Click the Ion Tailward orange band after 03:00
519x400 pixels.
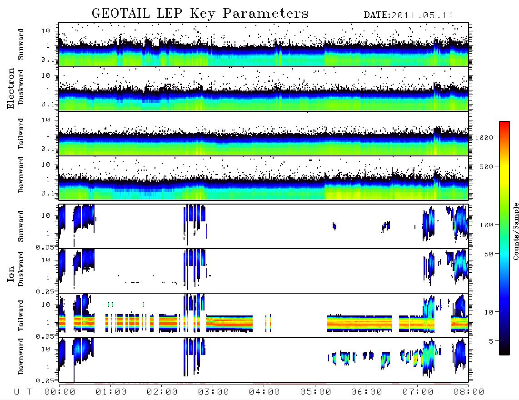coord(230,323)
